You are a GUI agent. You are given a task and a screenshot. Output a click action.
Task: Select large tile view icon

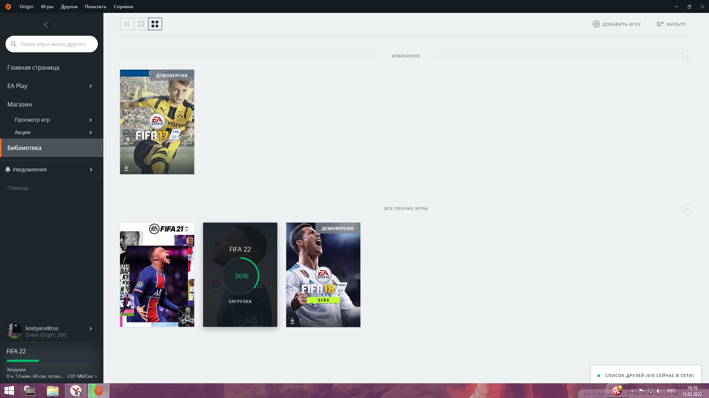click(155, 24)
